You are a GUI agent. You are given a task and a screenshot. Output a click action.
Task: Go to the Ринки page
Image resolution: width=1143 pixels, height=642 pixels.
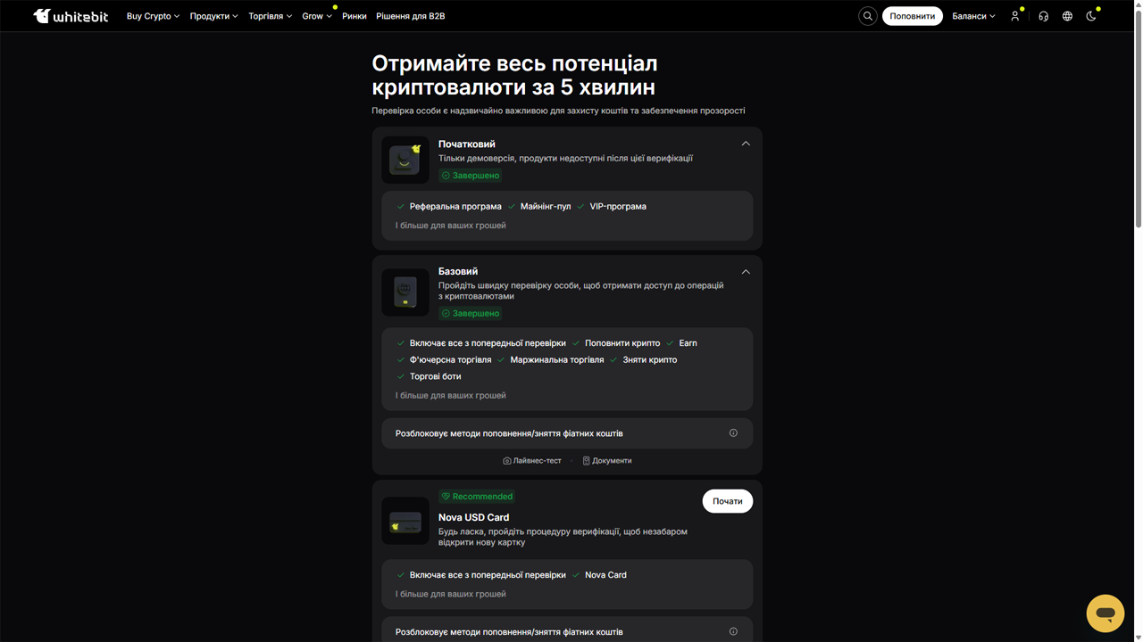tap(355, 16)
